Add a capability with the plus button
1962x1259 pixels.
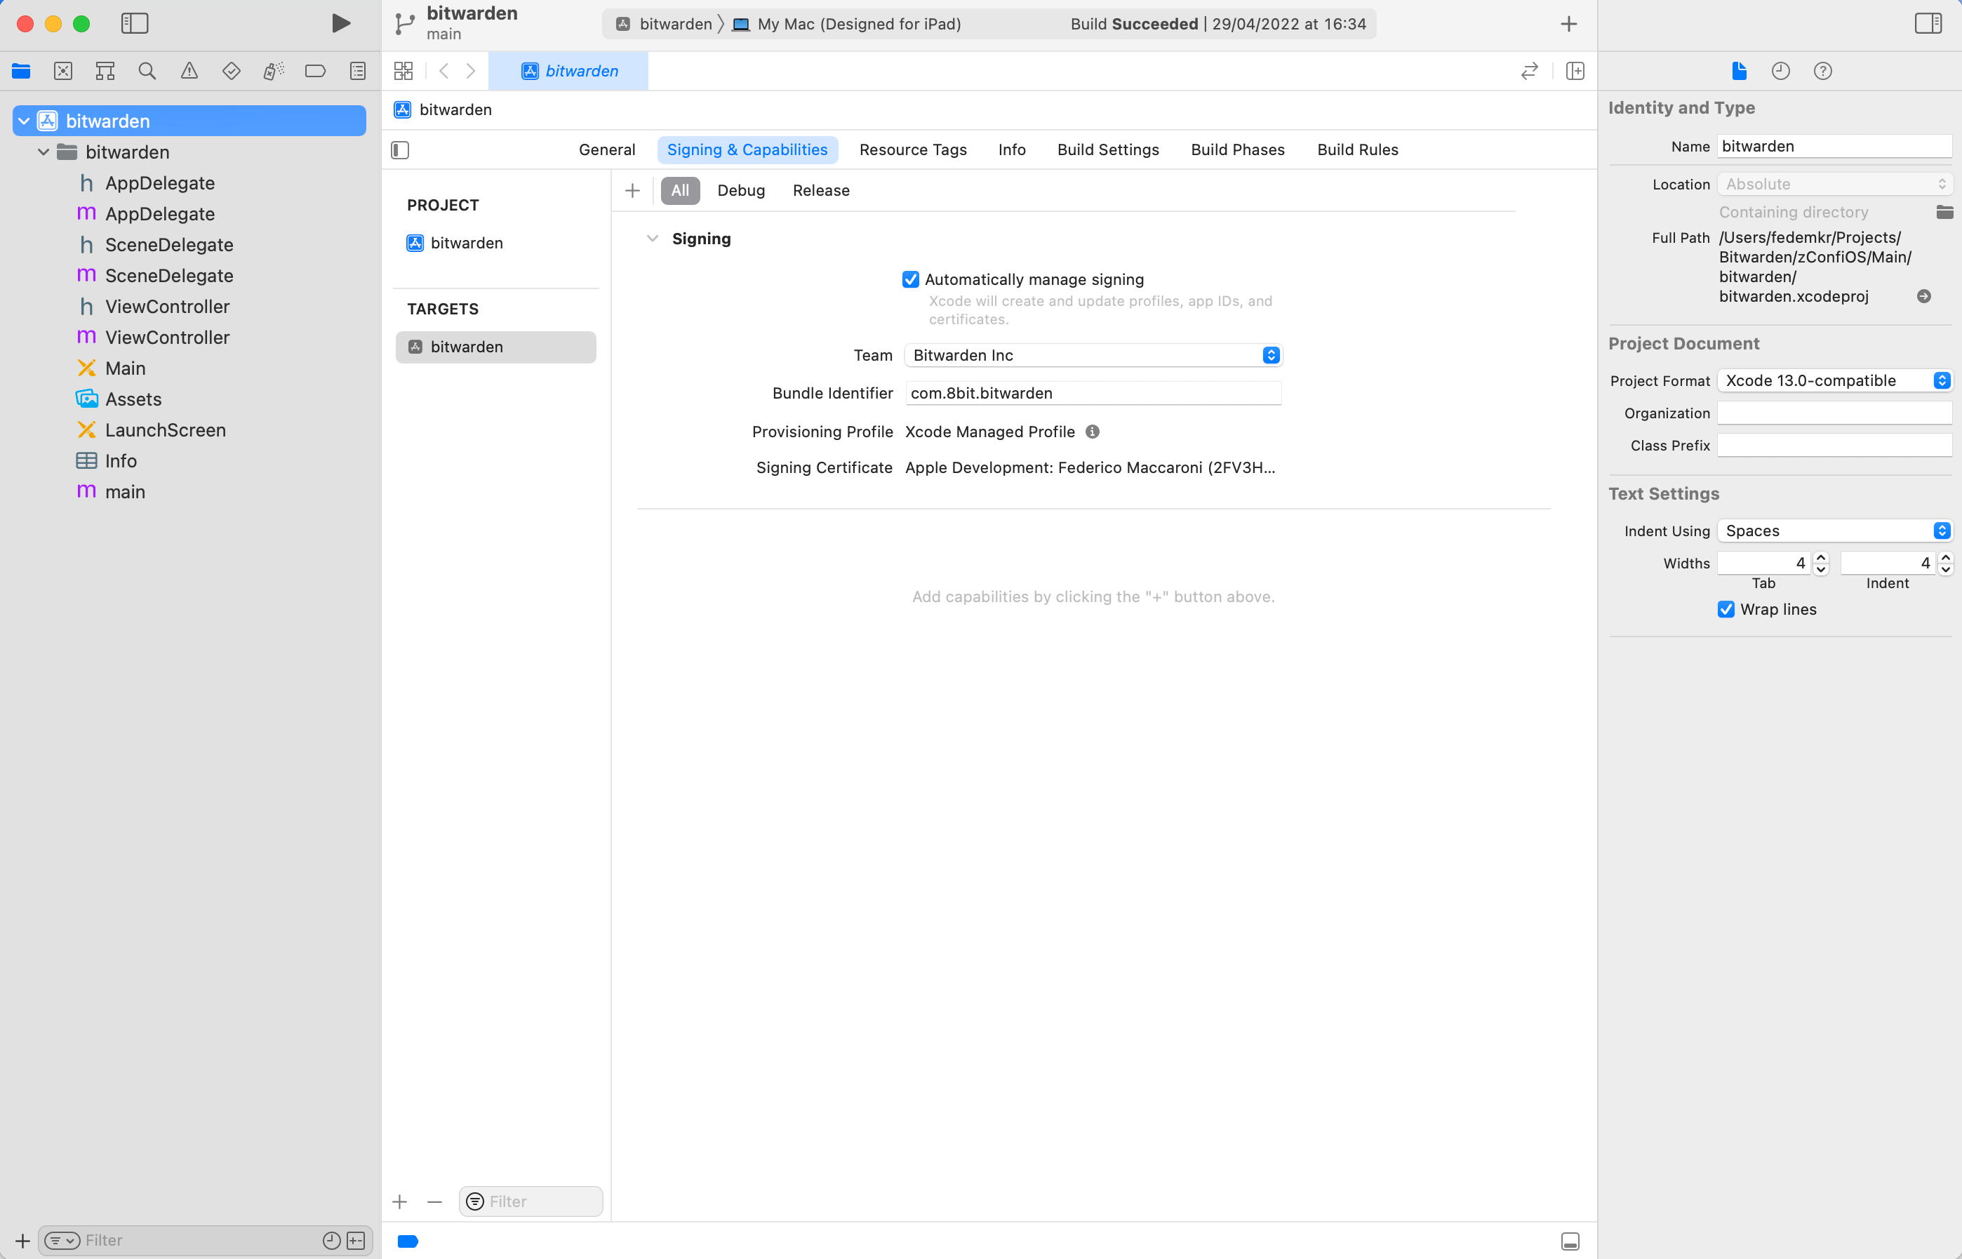pos(632,189)
